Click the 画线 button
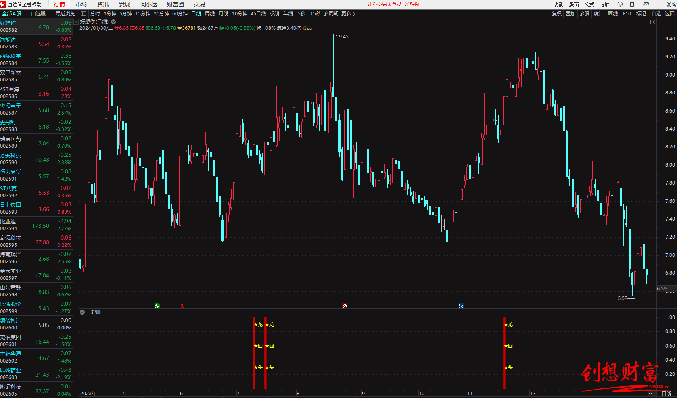 613,13
